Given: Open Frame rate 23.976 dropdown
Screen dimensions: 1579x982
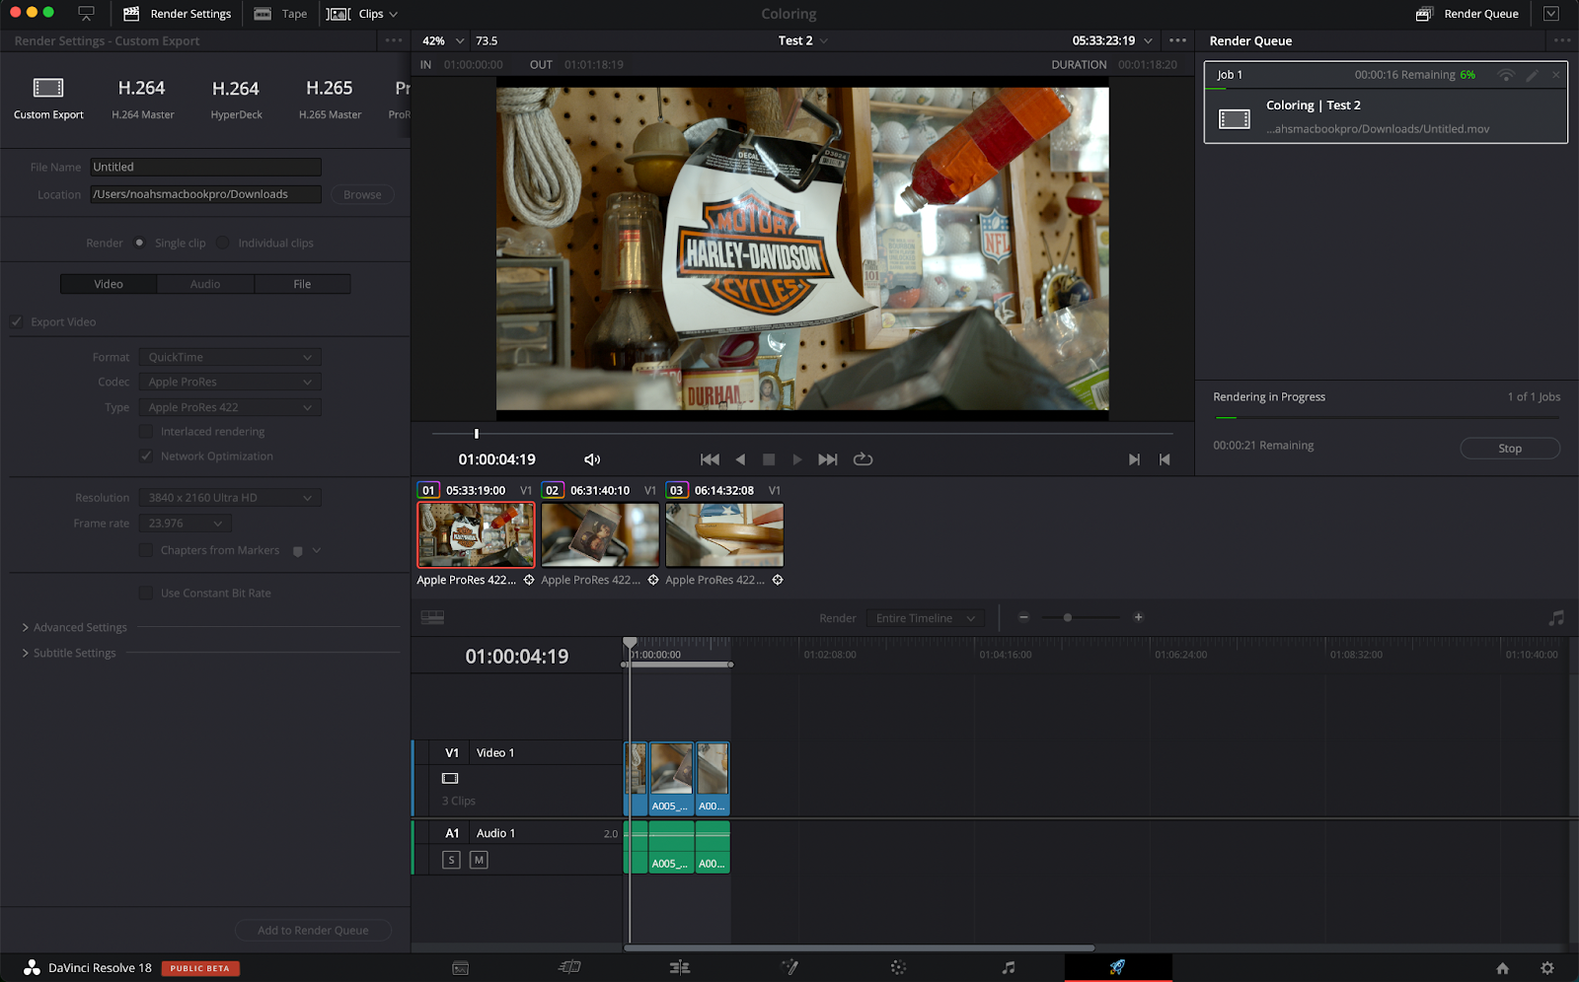Looking at the screenshot, I should click(x=186, y=524).
